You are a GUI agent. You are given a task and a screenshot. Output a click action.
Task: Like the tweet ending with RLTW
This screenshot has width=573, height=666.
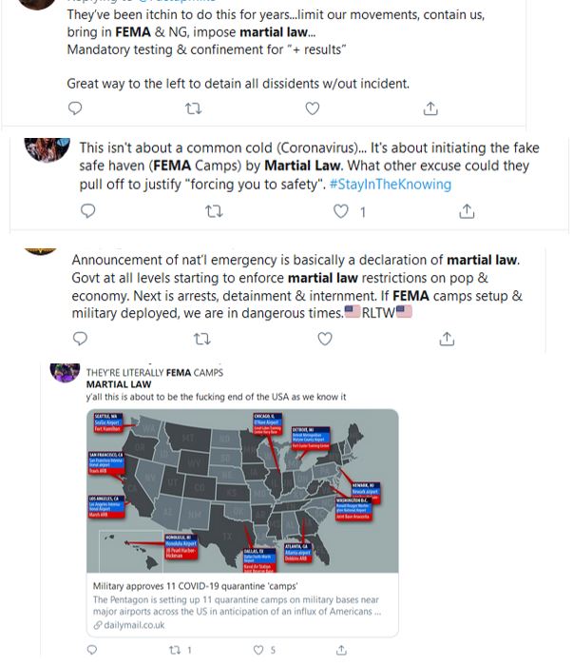click(x=326, y=338)
